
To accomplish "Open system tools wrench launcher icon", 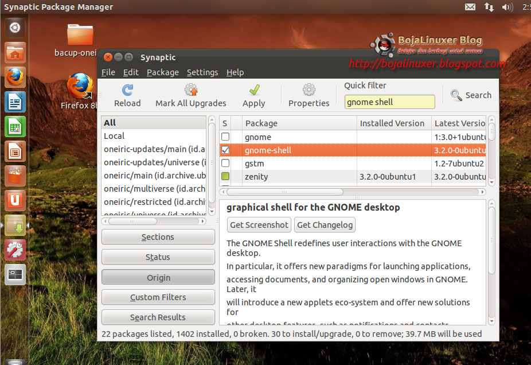I will (x=15, y=250).
